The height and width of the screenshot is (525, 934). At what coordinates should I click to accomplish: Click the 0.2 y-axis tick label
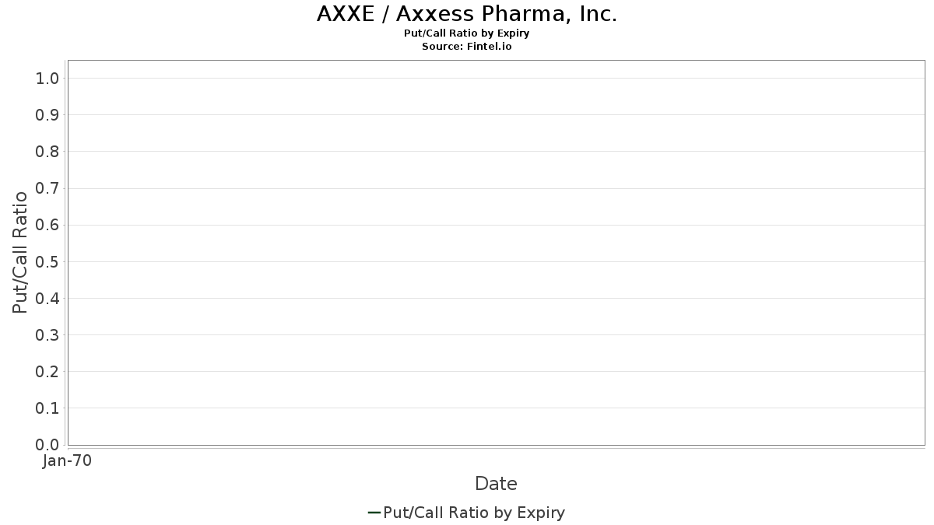click(47, 372)
